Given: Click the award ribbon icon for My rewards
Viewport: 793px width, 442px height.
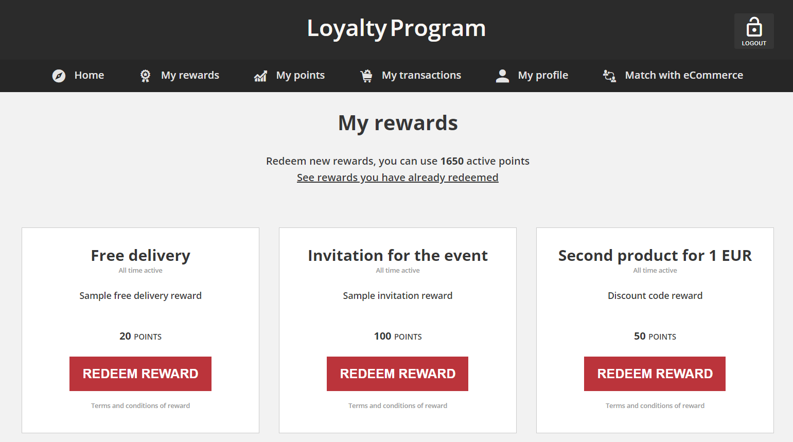Looking at the screenshot, I should pos(146,76).
